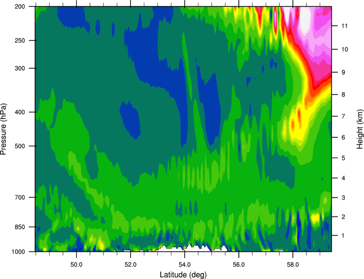
Task: Select the 200 pressure tick label
Action: tap(20, 6)
